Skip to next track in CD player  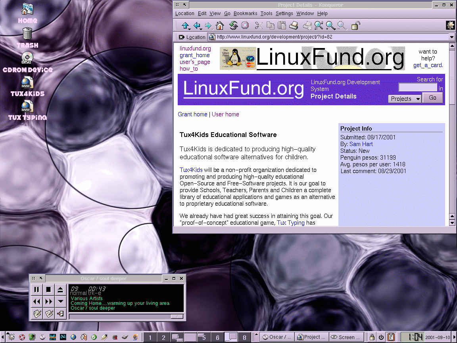(x=48, y=302)
